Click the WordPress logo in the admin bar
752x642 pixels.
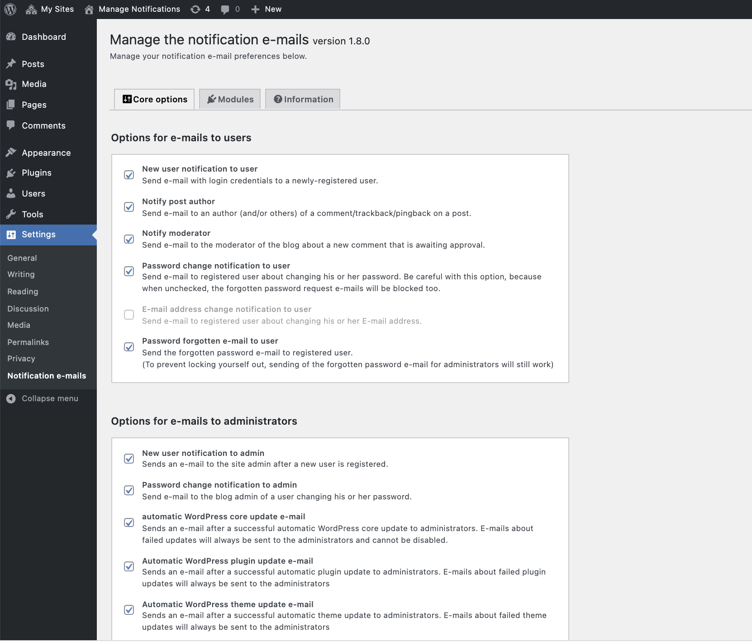pos(10,9)
